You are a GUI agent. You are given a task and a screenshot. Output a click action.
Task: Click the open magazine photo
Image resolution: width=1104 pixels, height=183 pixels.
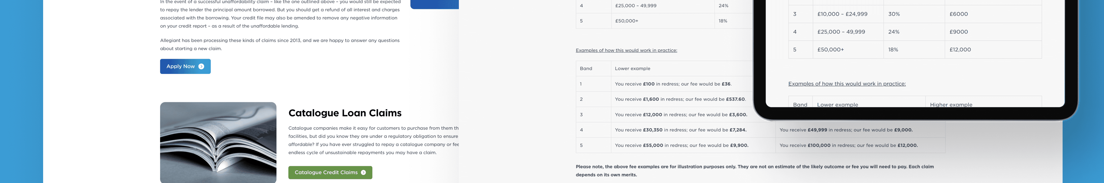click(218, 142)
